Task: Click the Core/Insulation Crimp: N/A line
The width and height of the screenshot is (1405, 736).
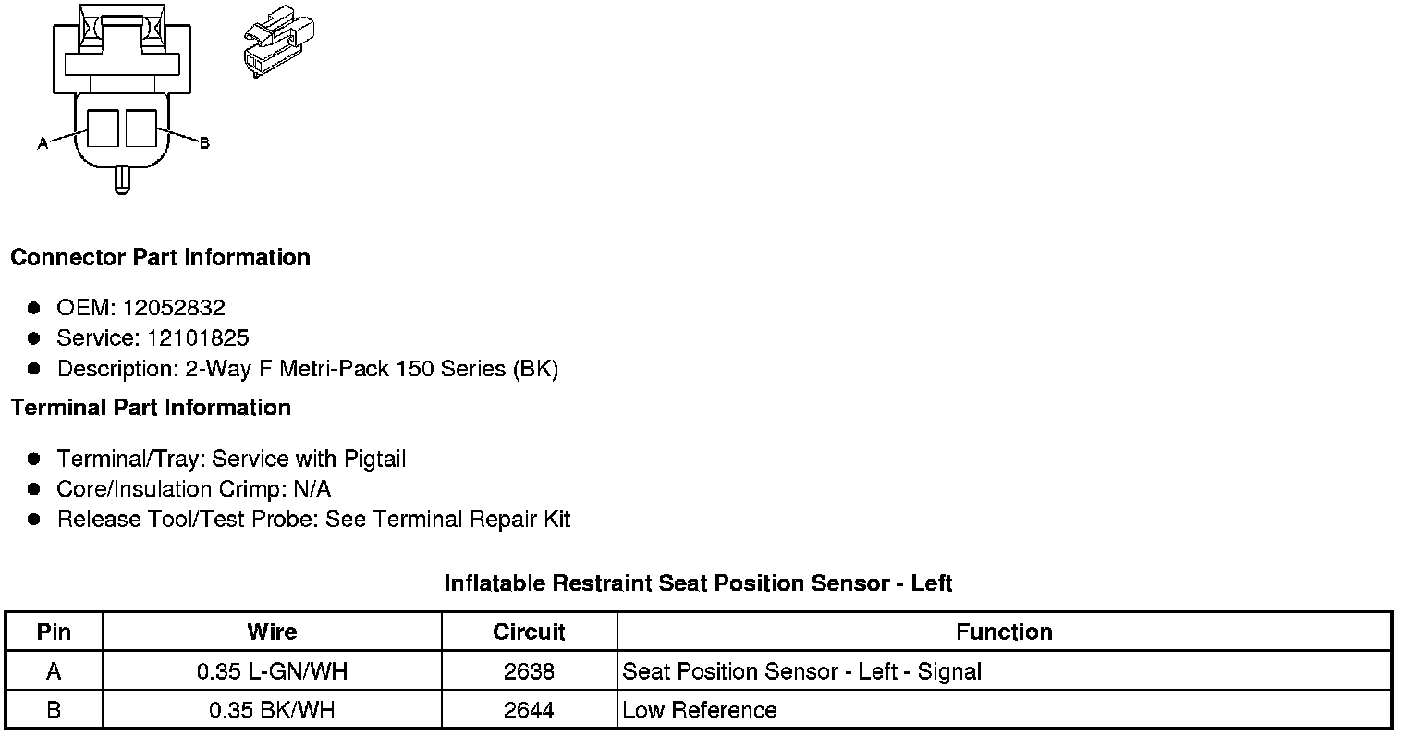Action: pos(193,489)
